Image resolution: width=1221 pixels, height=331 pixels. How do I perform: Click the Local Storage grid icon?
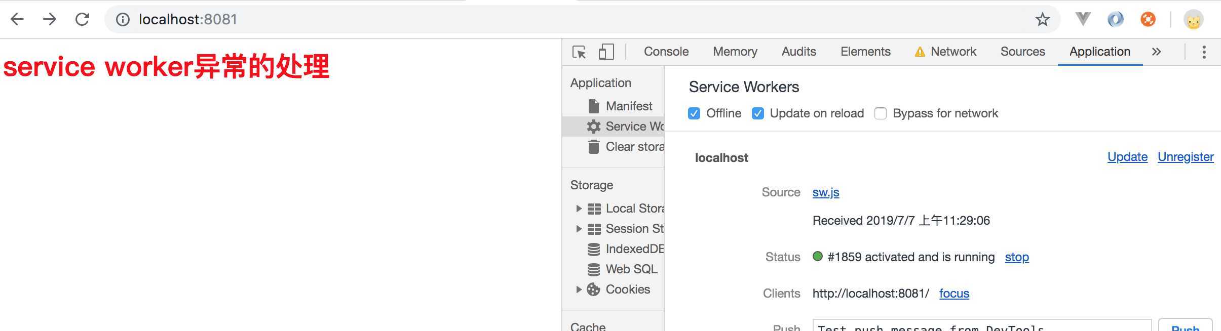coord(594,209)
